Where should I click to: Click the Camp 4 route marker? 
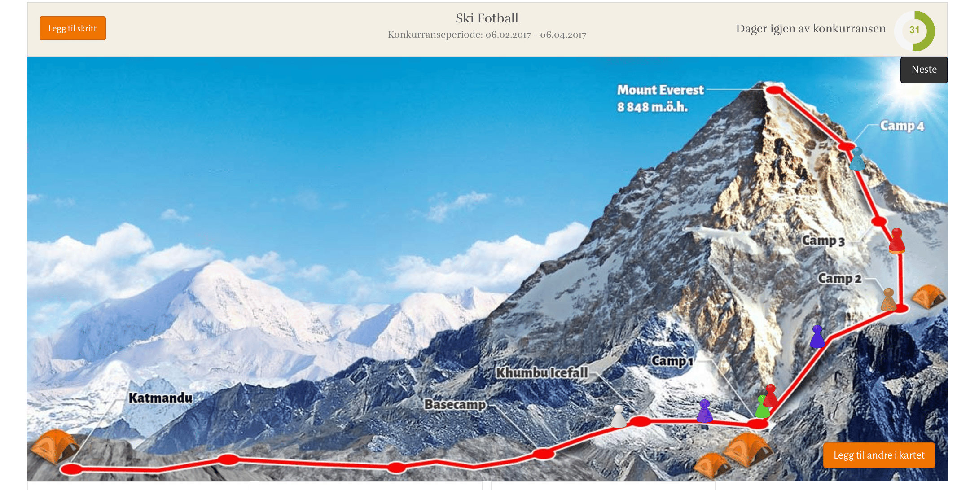point(846,146)
